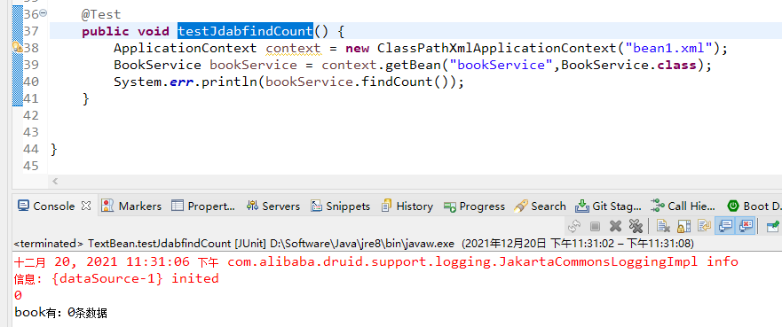Switch to the Search tab

[540, 206]
